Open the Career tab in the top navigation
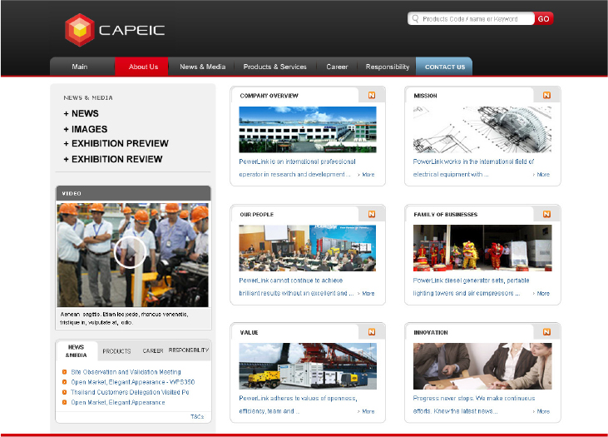The height and width of the screenshot is (437, 608). tap(337, 67)
